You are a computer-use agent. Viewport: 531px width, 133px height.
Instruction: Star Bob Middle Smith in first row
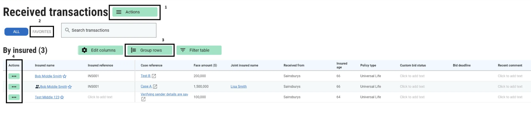pyautogui.click(x=65, y=76)
